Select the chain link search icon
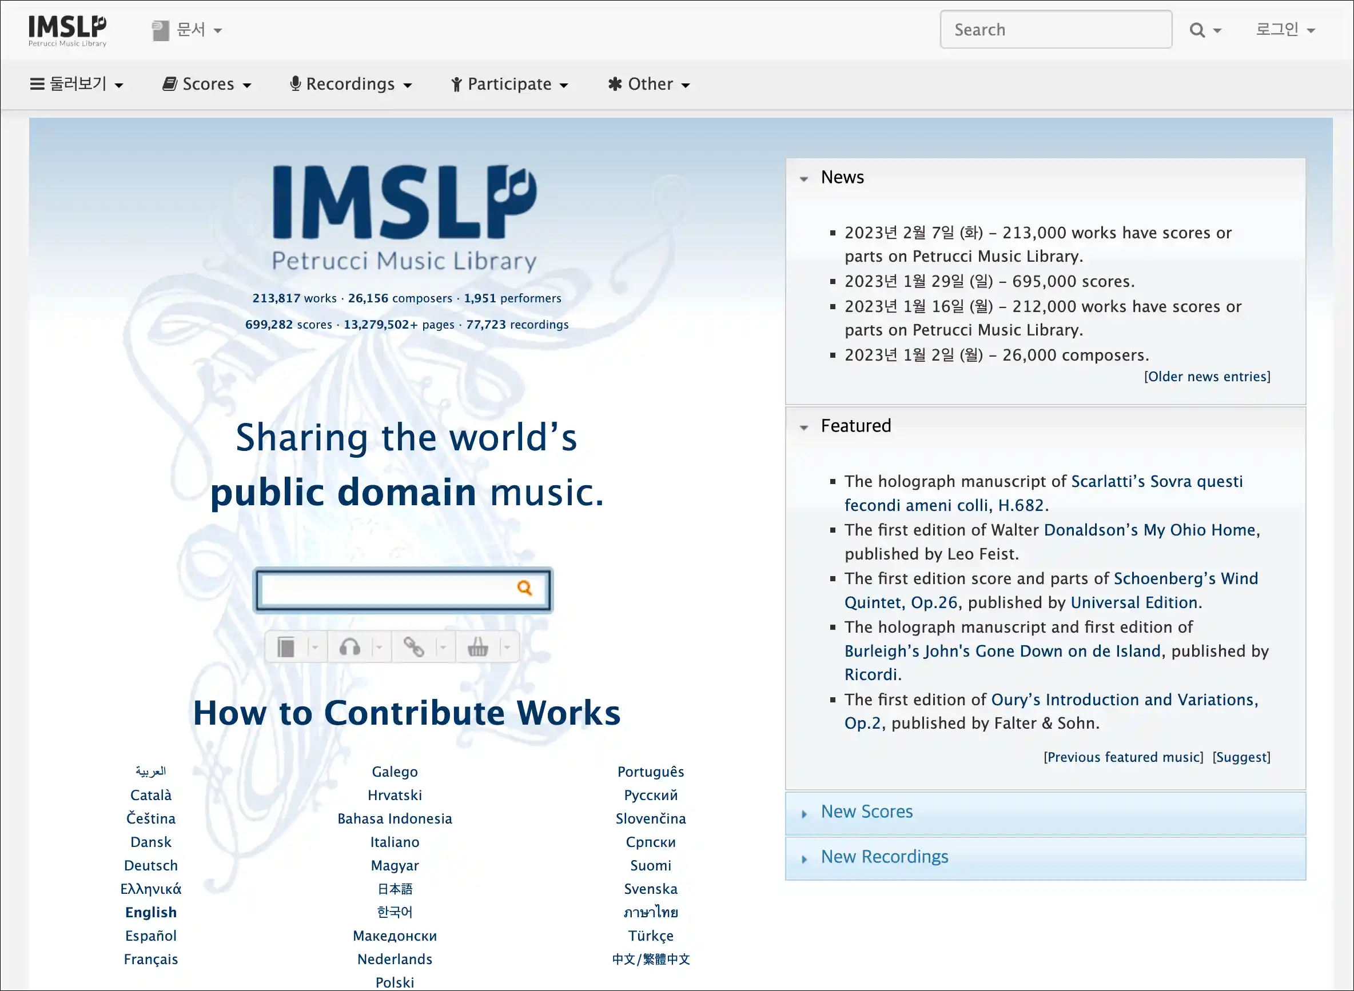The height and width of the screenshot is (991, 1354). tap(413, 648)
